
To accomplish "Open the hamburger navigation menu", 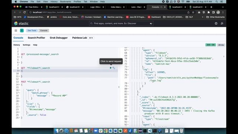I will (x=16, y=31).
